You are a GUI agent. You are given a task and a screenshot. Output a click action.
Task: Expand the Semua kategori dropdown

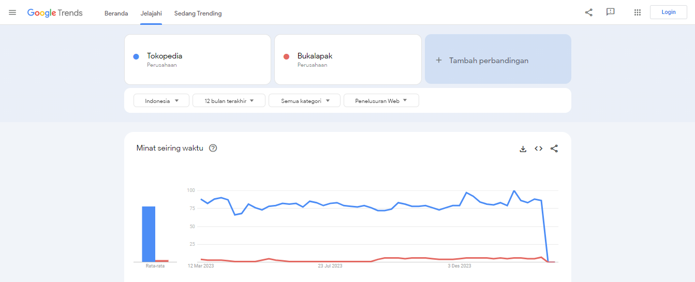pos(304,101)
